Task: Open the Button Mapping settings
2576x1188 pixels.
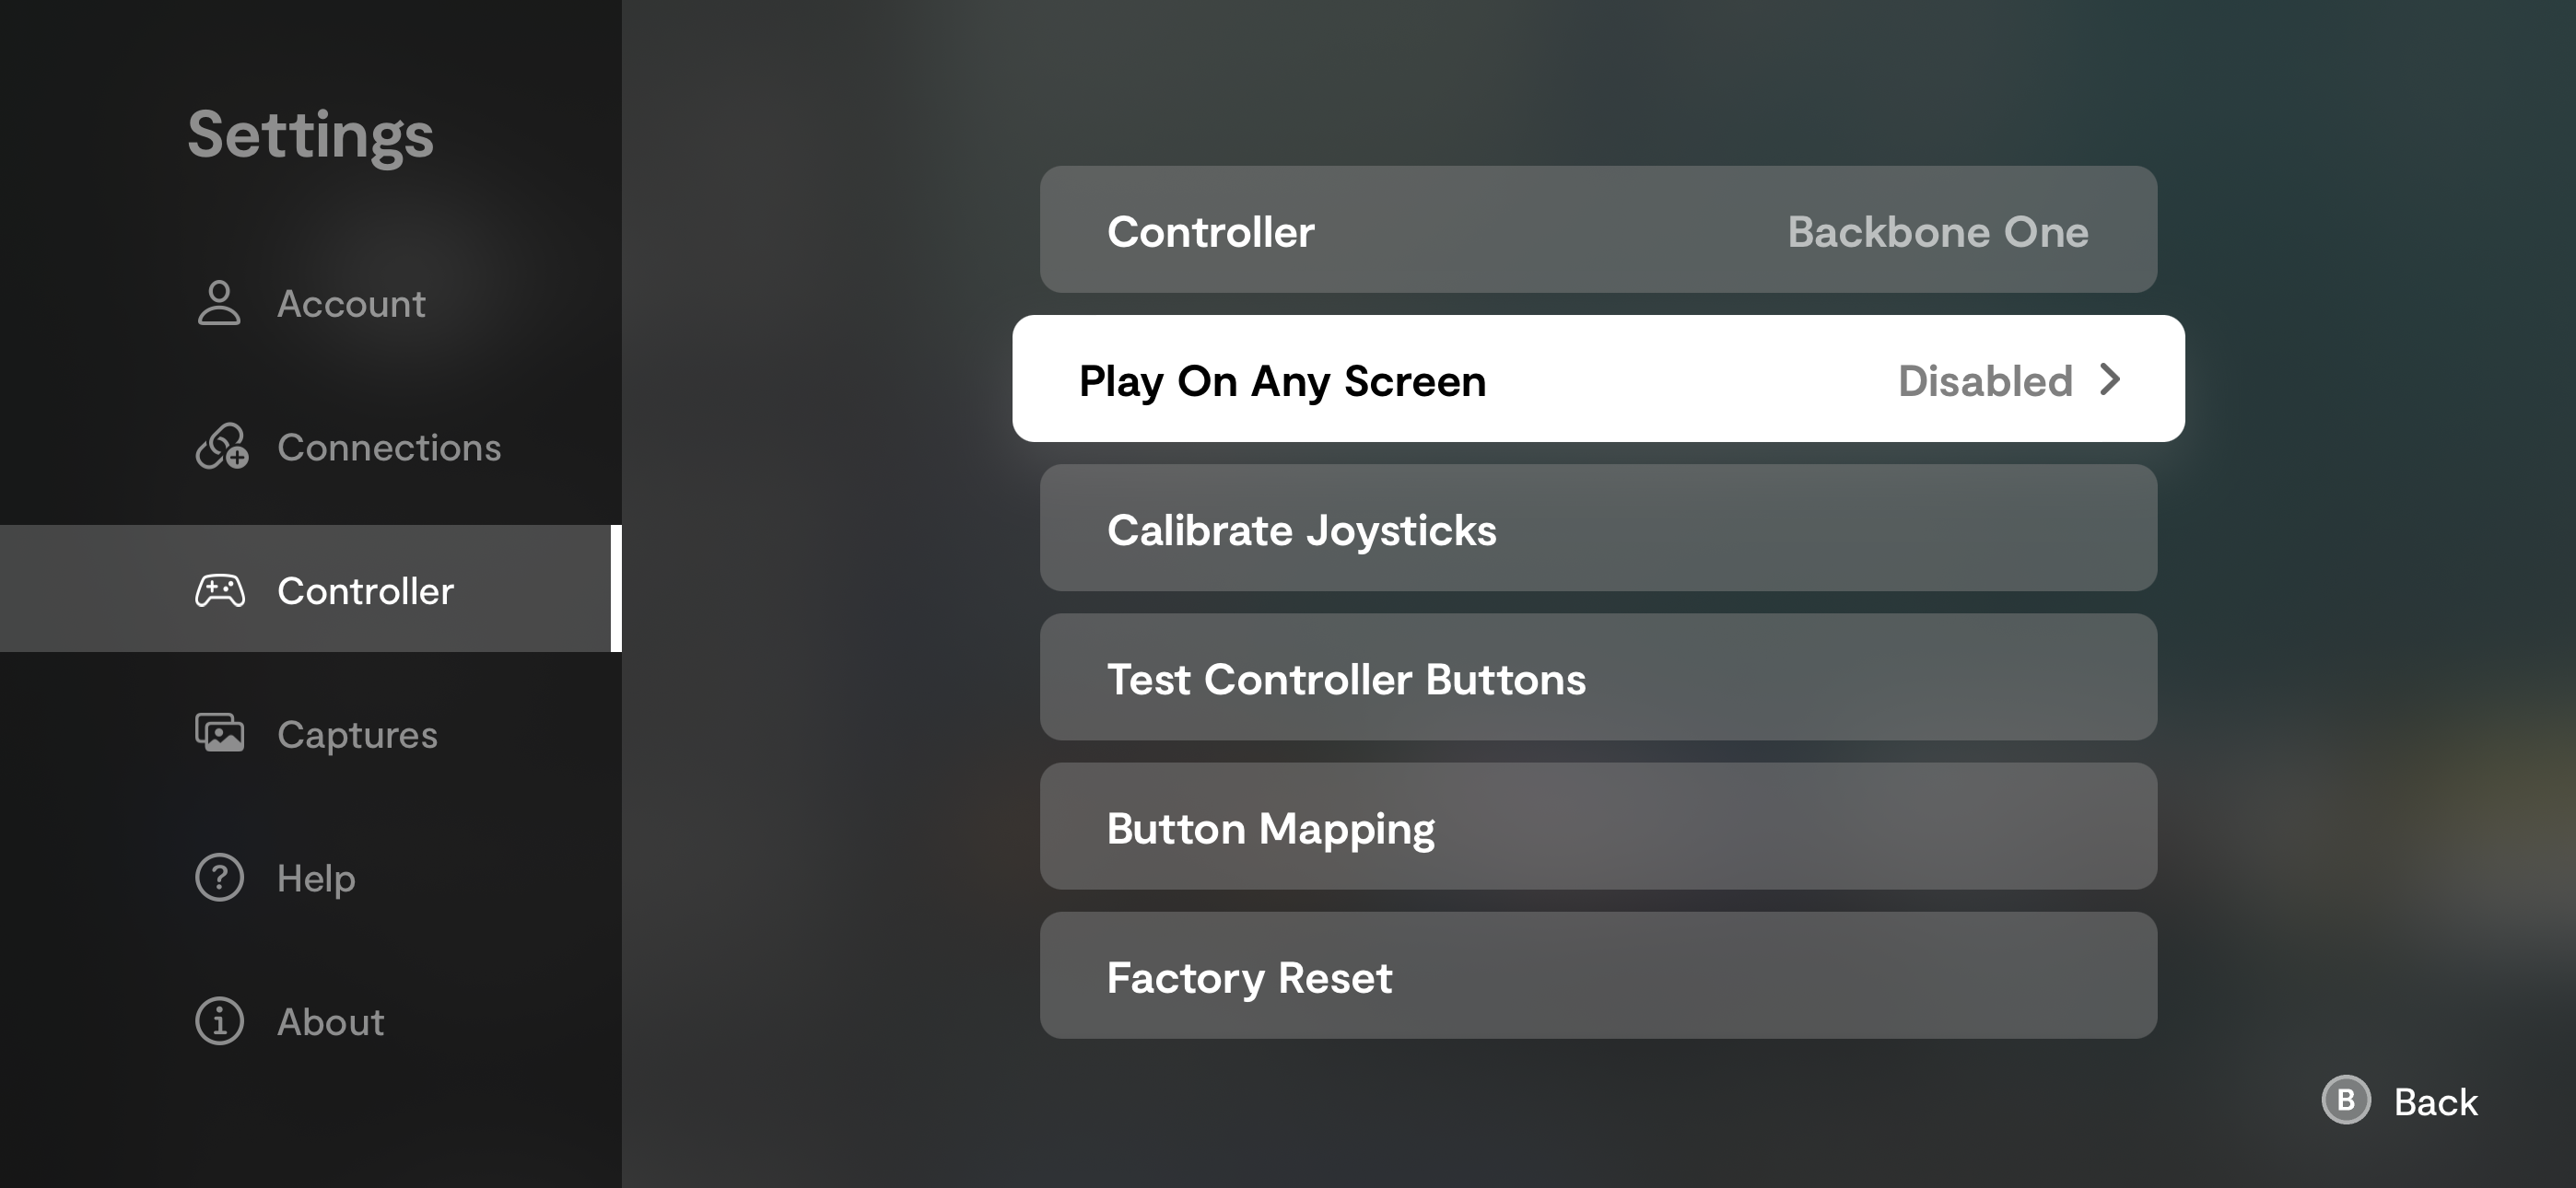Action: 1597,827
